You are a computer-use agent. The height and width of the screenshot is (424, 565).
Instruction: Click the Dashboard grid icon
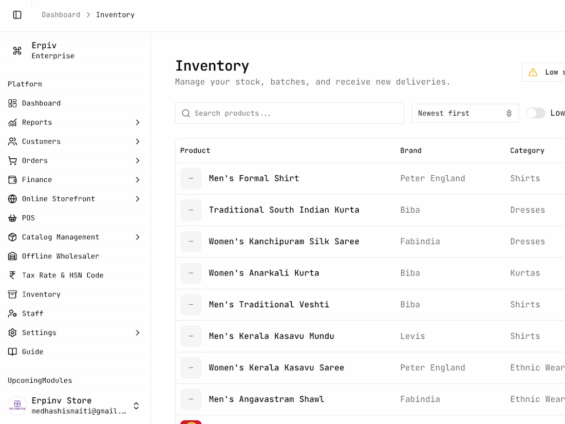[x=12, y=103]
